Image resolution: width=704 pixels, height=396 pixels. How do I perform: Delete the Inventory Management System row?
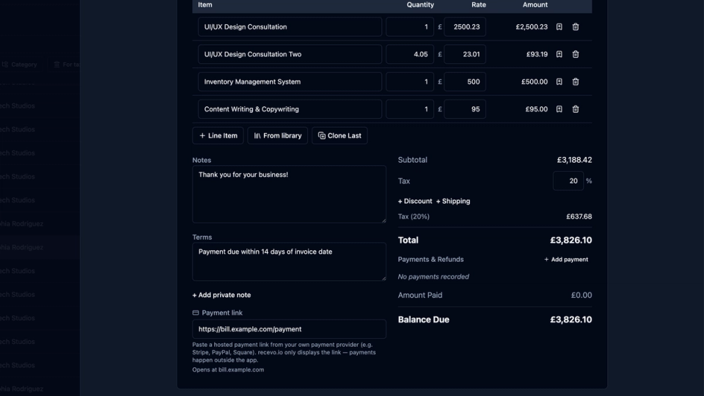[576, 81]
